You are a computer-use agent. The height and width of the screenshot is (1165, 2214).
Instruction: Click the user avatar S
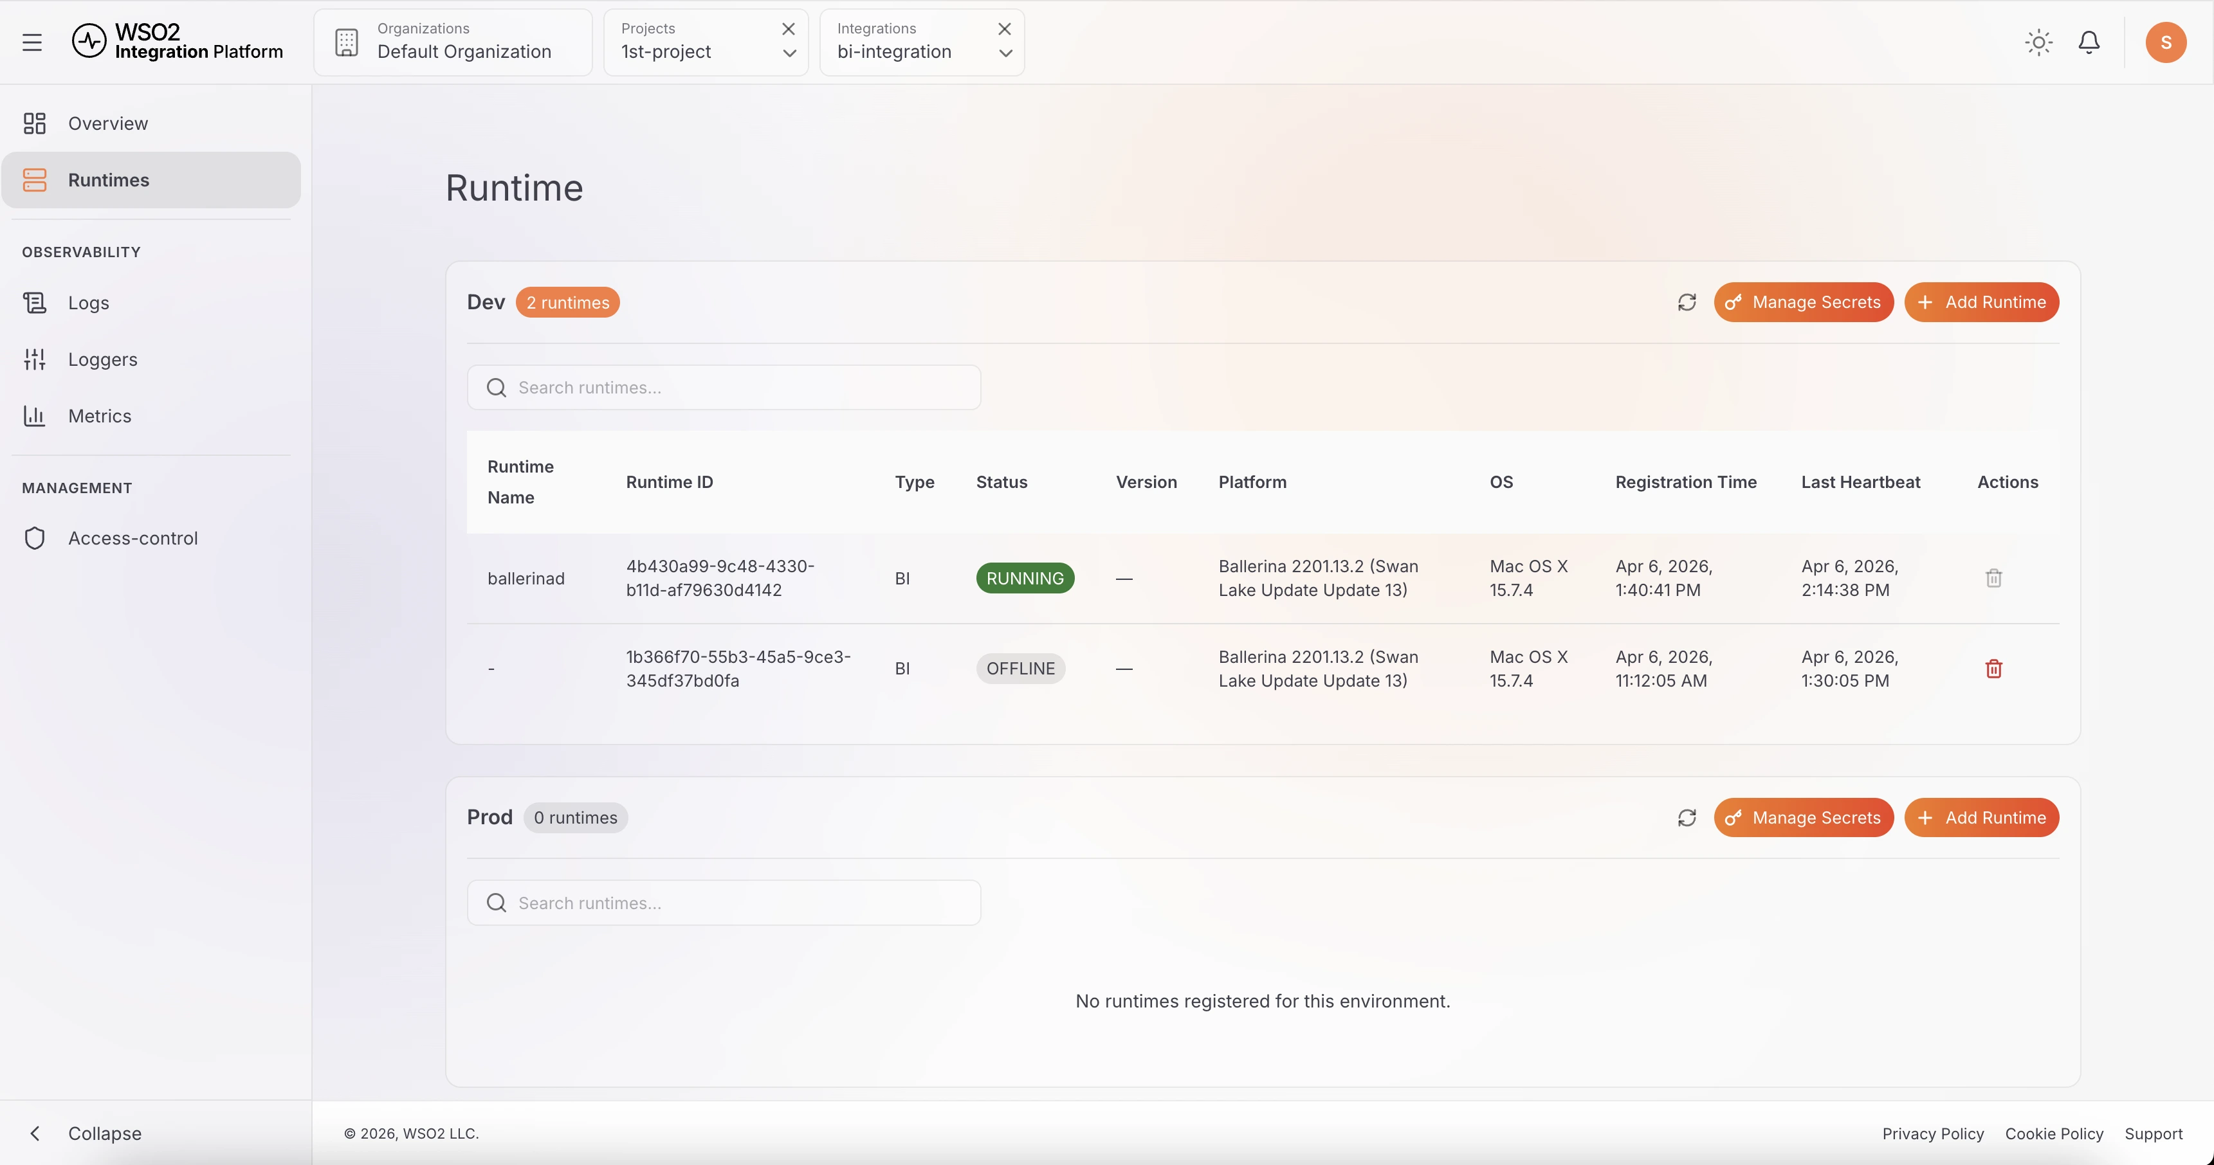(x=2166, y=42)
